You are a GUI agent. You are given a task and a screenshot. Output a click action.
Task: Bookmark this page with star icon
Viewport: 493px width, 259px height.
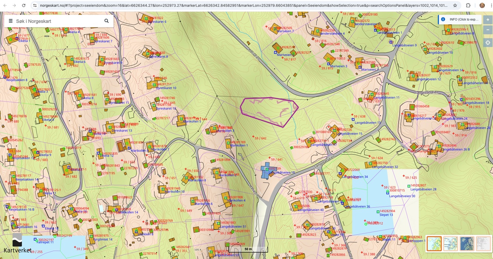[455, 6]
